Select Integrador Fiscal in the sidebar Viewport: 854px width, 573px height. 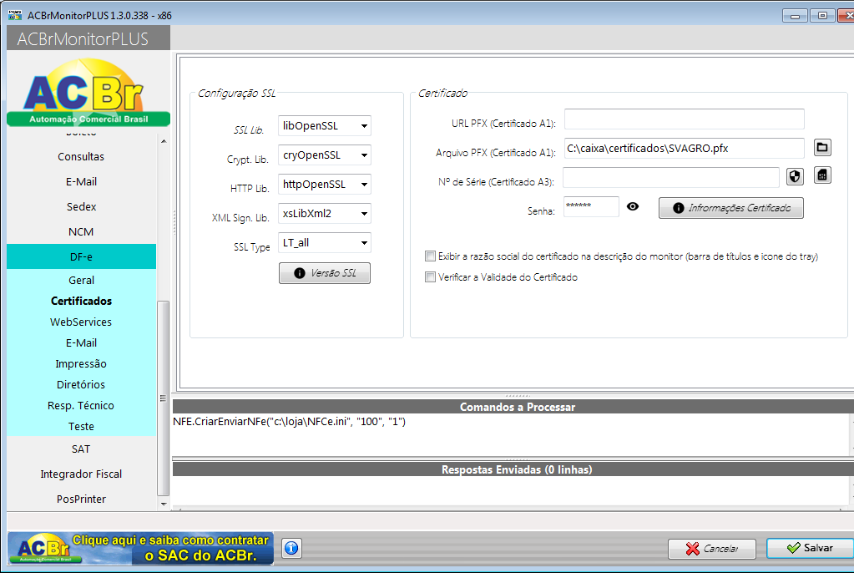[x=81, y=474]
